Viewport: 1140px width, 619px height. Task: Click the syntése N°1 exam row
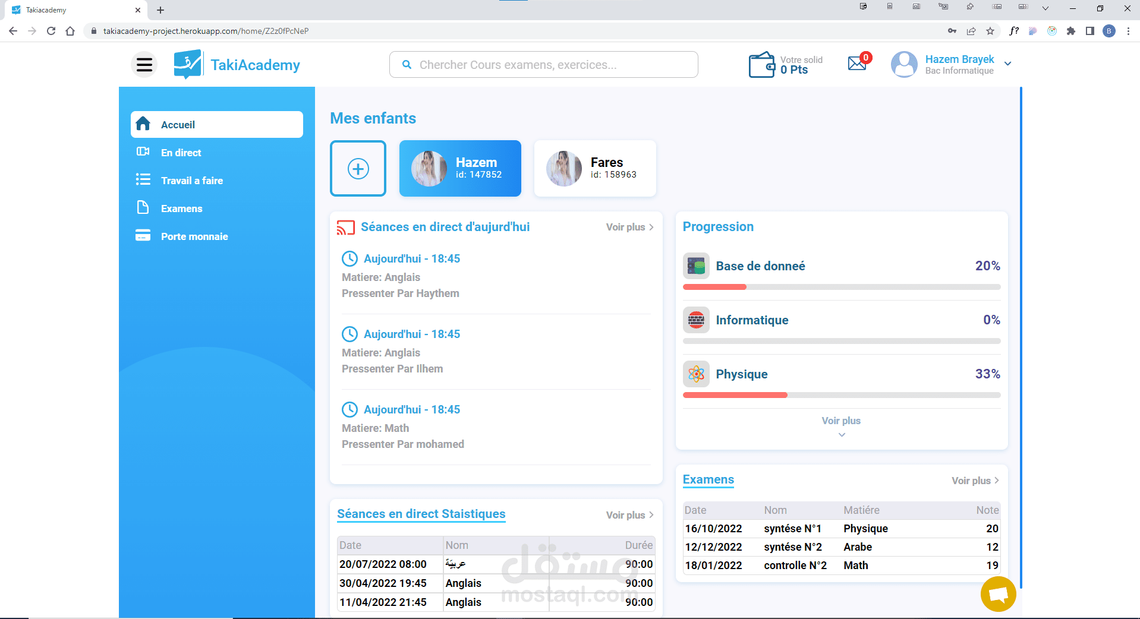842,529
